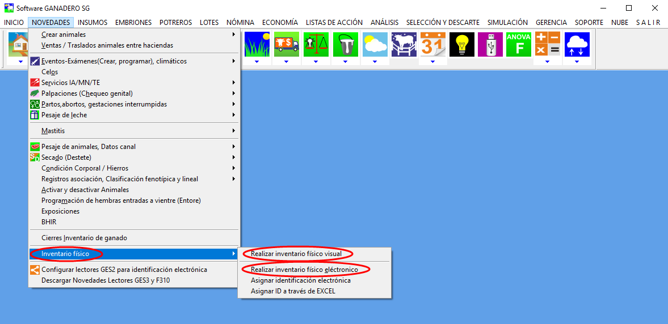Screen dimensions: 668x324
Task: Click Cierres Inventario de ganado
Action: point(84,238)
